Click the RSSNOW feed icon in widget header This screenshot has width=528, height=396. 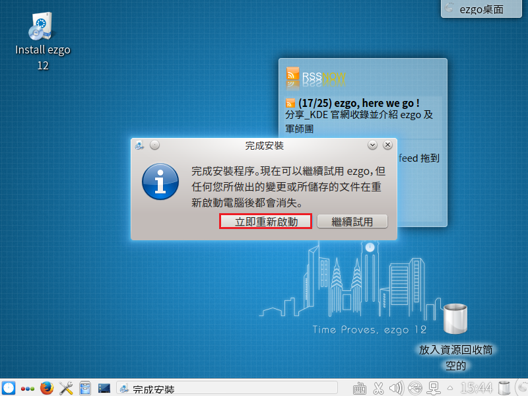point(292,75)
